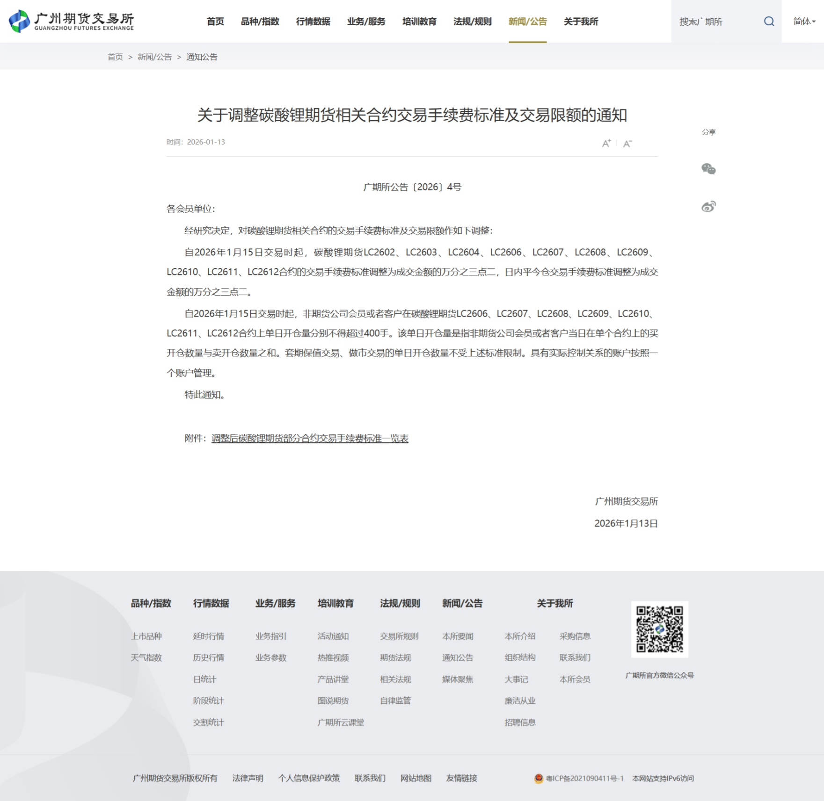Expand the 法规/规则 top navigation menu
The width and height of the screenshot is (824, 801).
[x=472, y=22]
